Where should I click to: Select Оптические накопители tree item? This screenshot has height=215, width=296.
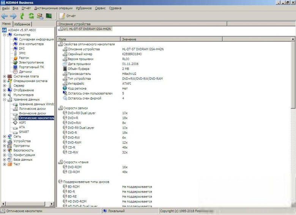coord(36,118)
